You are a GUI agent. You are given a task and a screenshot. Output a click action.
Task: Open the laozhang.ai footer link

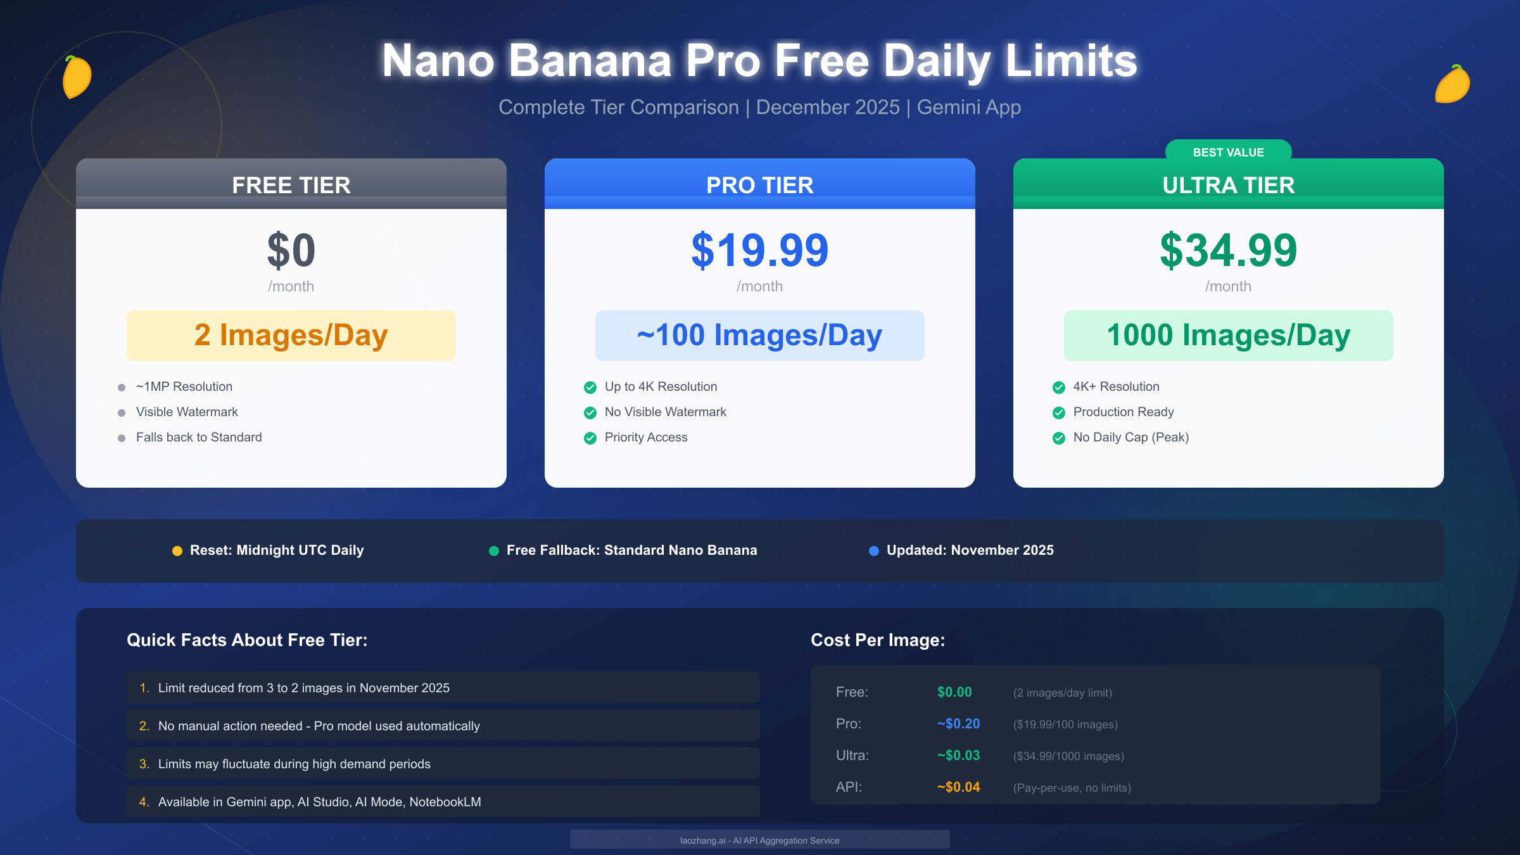click(760, 840)
